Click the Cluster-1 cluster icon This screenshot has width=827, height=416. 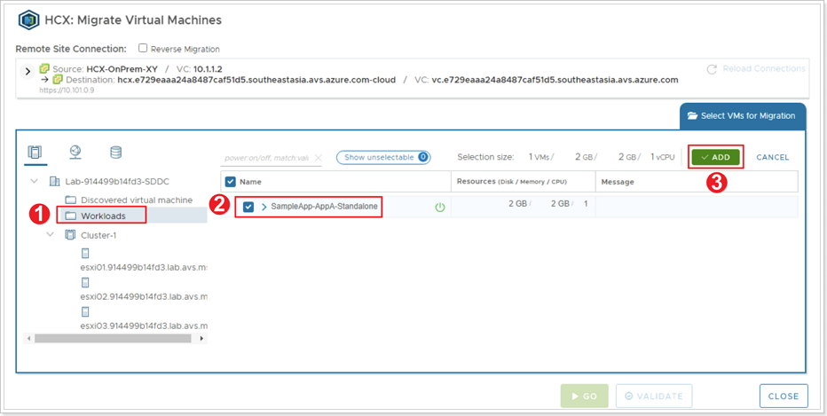click(x=69, y=235)
